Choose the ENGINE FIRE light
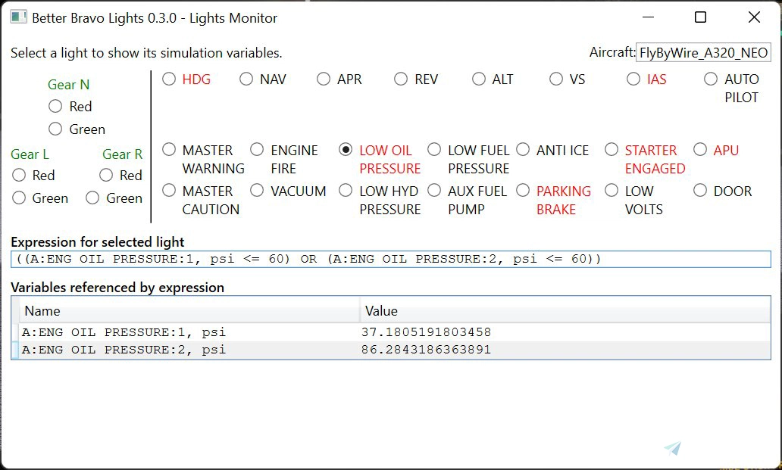 click(257, 149)
